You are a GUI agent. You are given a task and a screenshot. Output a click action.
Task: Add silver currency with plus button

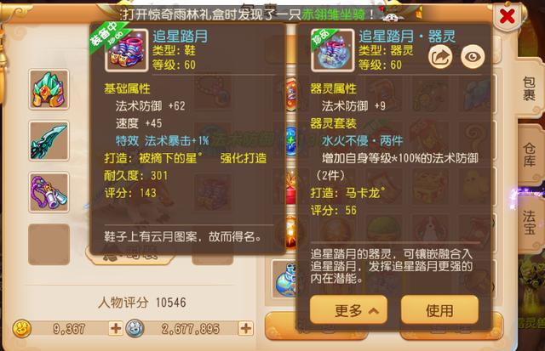pos(246,328)
